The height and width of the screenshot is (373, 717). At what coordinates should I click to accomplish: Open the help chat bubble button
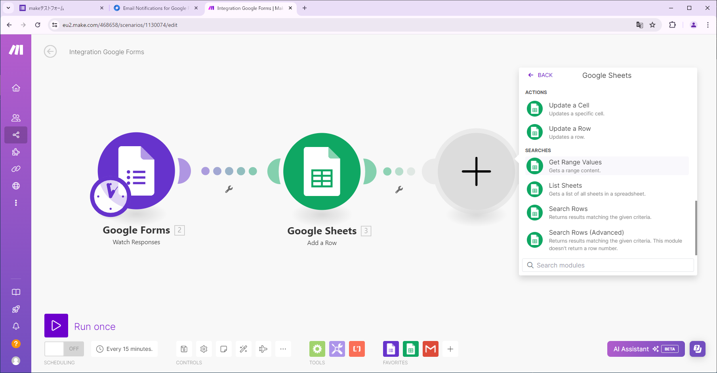pos(698,349)
